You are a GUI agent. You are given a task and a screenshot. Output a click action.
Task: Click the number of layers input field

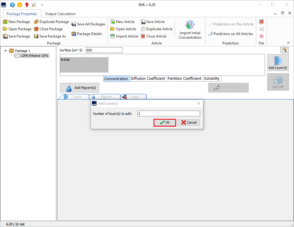pyautogui.click(x=168, y=114)
